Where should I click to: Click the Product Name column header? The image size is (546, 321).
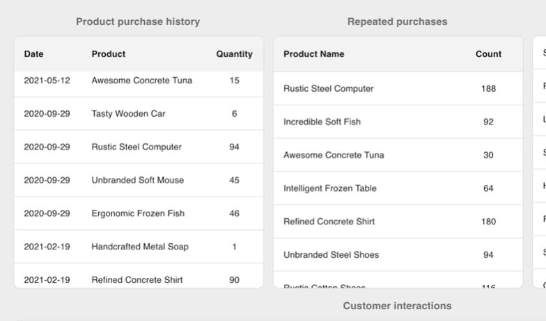click(313, 54)
